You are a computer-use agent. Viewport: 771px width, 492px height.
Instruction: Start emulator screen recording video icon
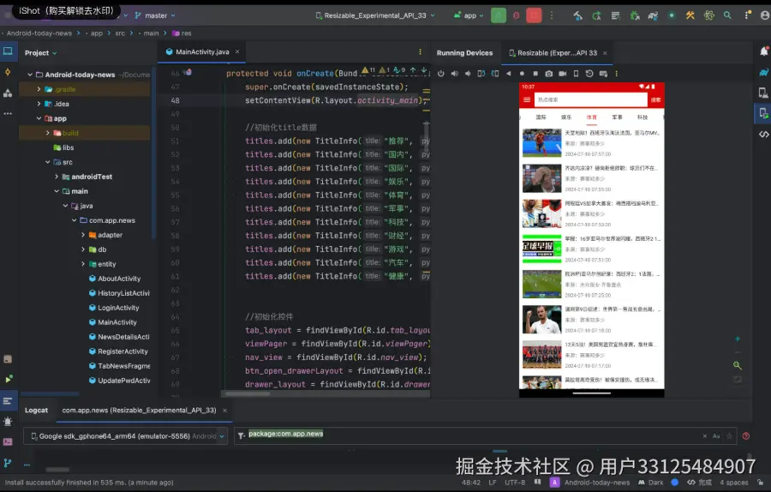tap(563, 74)
